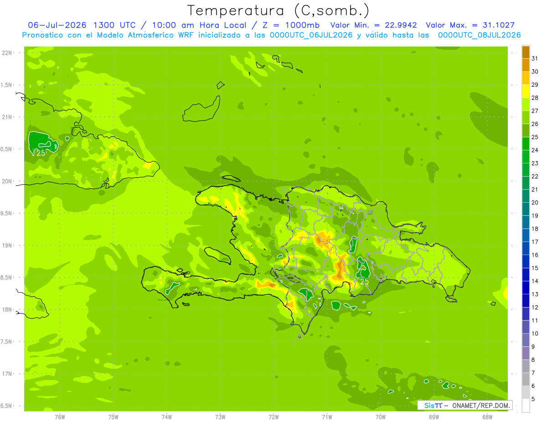Click the "68W" longitude label
Image resolution: width=547 pixels, height=423 pixels.
[x=487, y=417]
